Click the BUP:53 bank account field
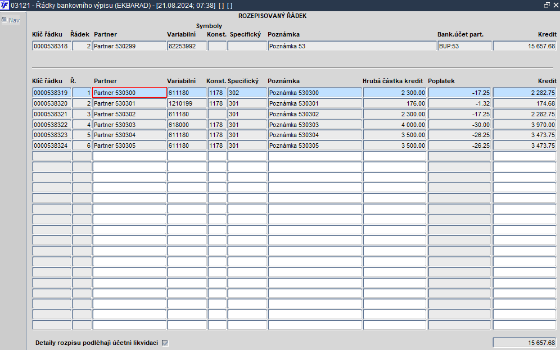The image size is (560, 350). [464, 46]
